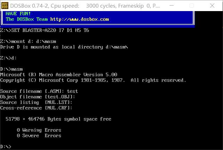Click 'Source filename [.ASM]: test' line
This screenshot has width=223, height=150.
pos(39,91)
